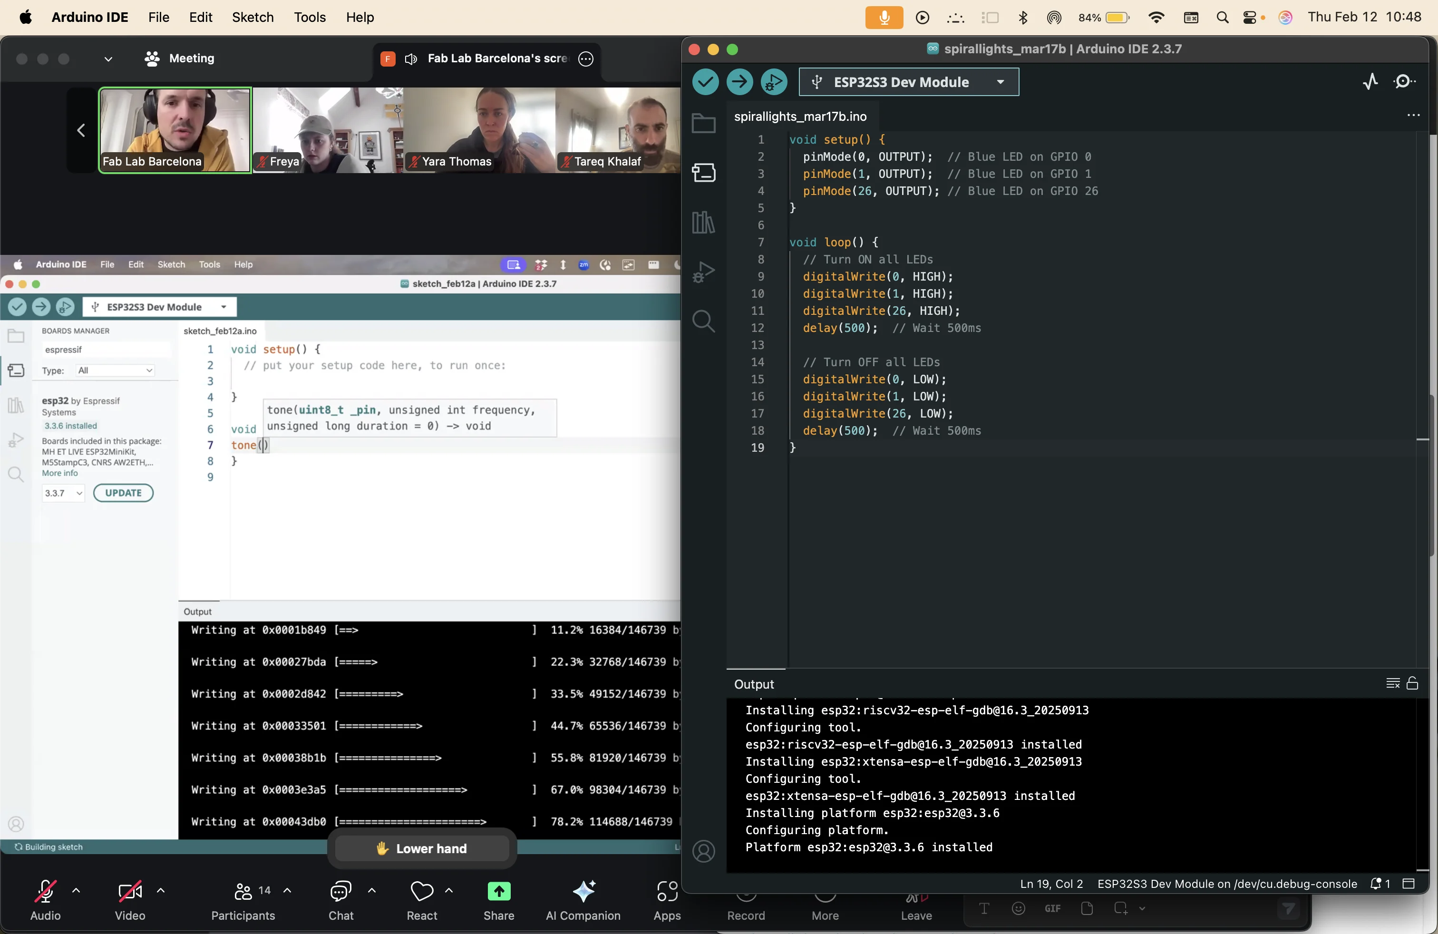Screen dimensions: 1438x934
Task: Start Video in Zoom toolbar
Action: point(130,892)
